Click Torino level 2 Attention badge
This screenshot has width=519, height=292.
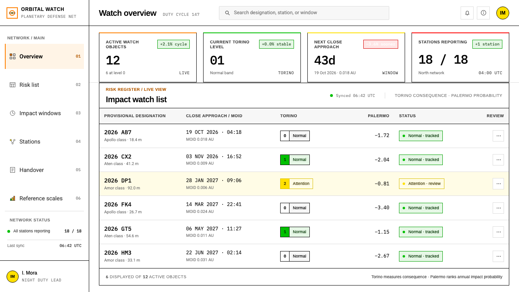[296, 184]
